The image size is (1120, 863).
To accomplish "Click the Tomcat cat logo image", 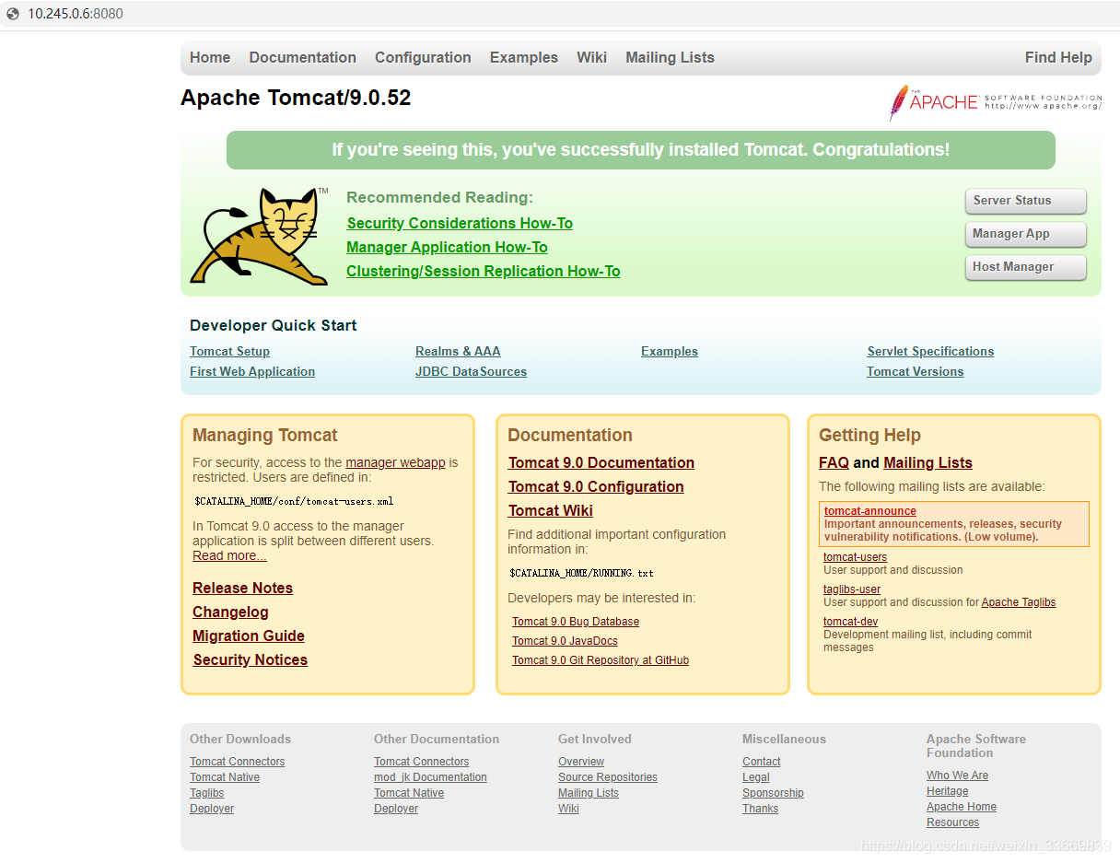I will tap(260, 236).
